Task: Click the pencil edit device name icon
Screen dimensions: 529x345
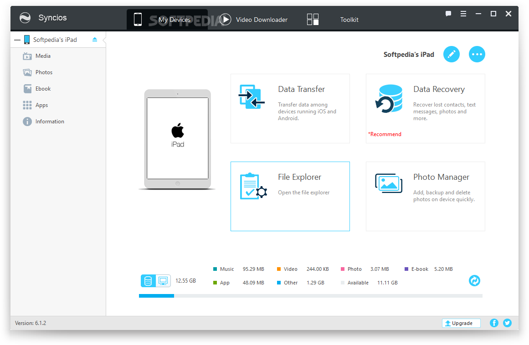Action: coord(451,55)
